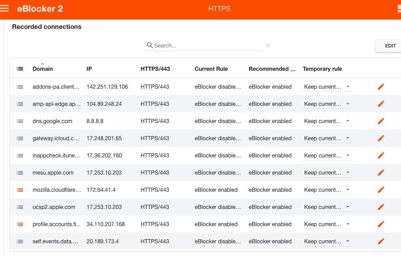Click the HTTPS page title in header
Screen dimensions: 401x256
click(220, 9)
